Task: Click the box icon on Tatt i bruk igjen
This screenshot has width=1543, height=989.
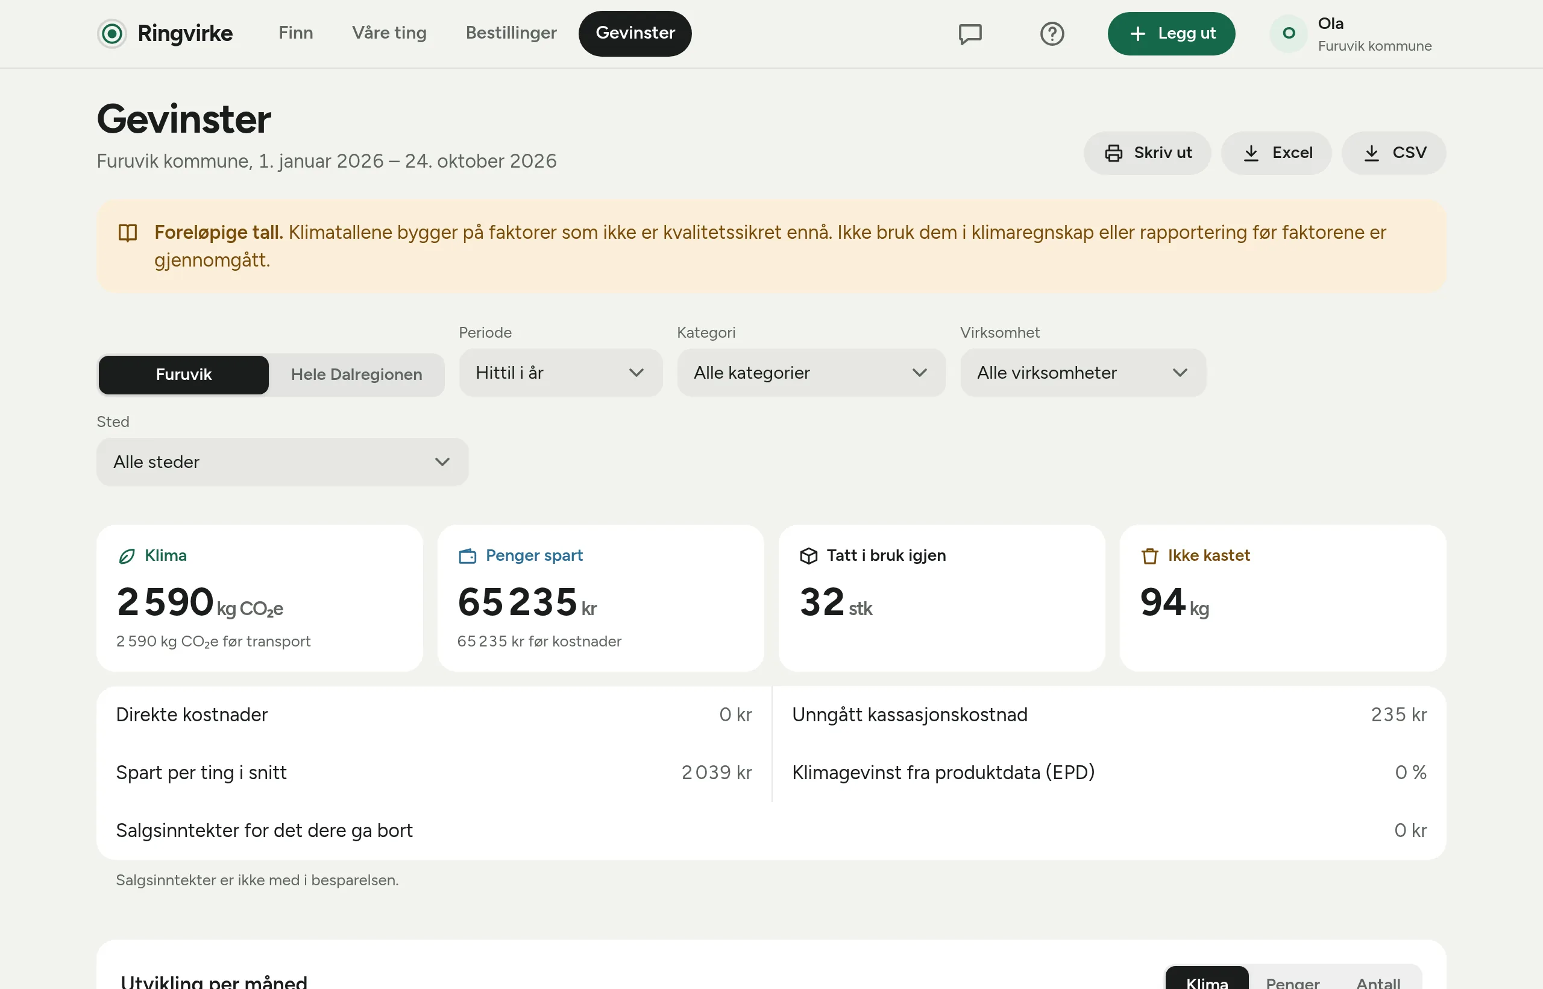Action: click(x=809, y=556)
